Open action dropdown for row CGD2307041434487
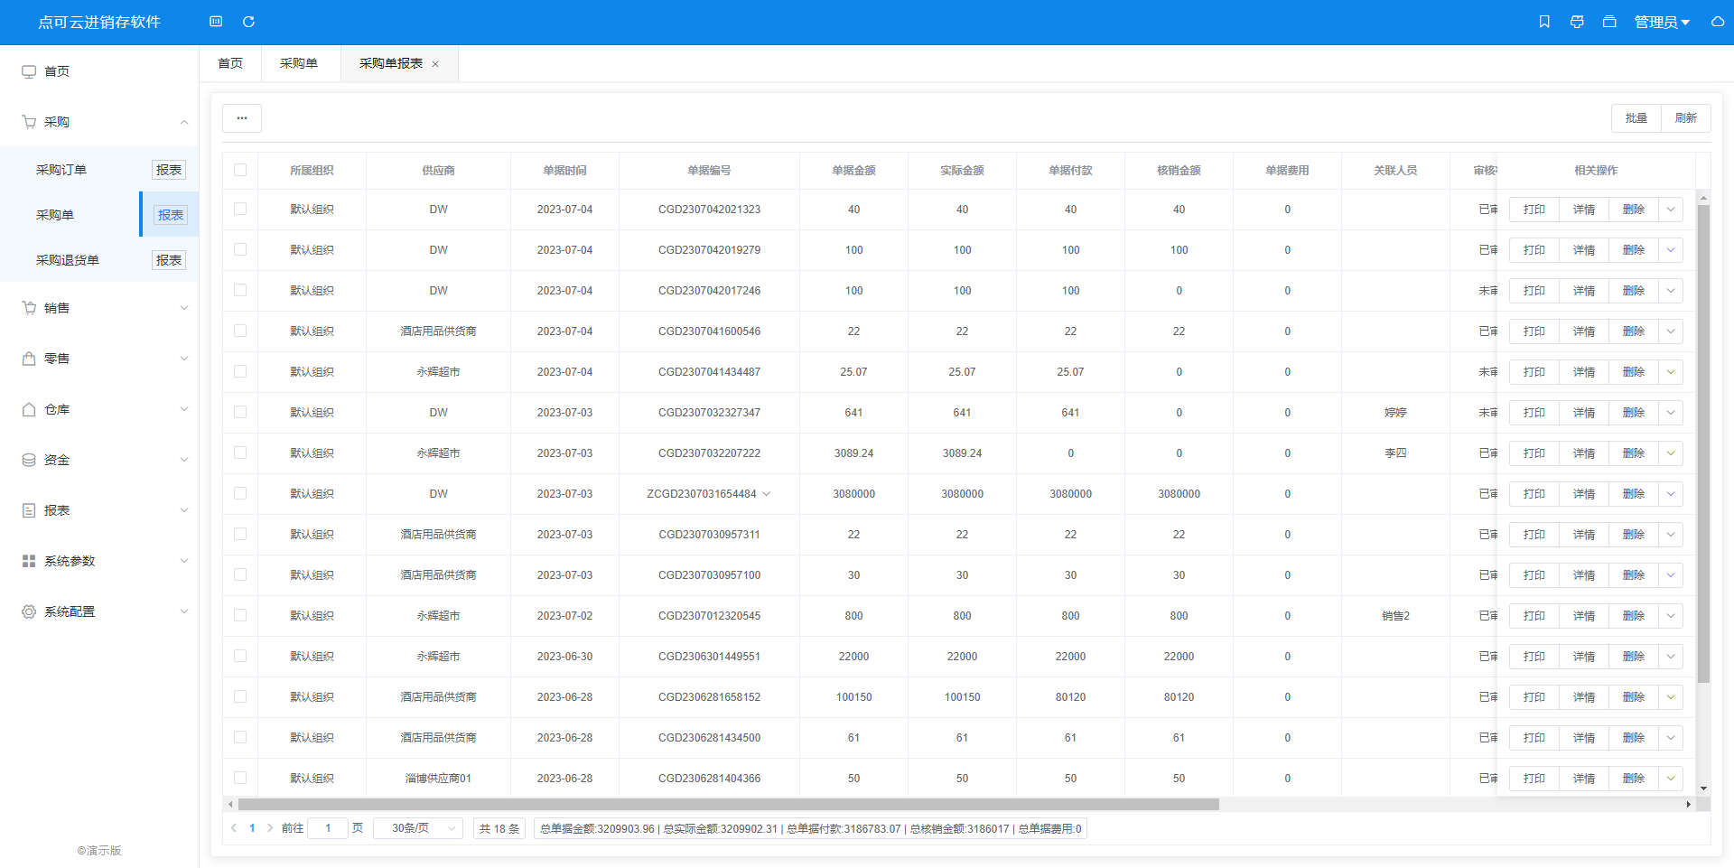Image resolution: width=1734 pixels, height=868 pixels. (1671, 372)
